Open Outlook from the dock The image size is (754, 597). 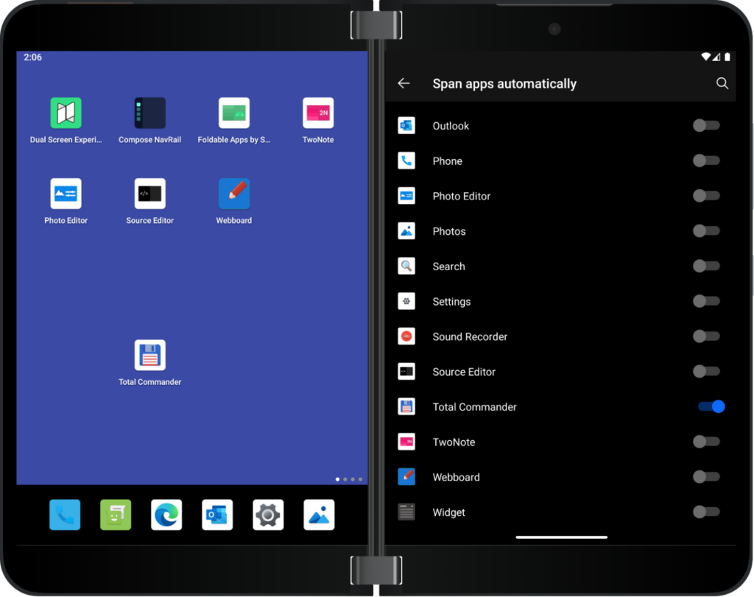217,515
